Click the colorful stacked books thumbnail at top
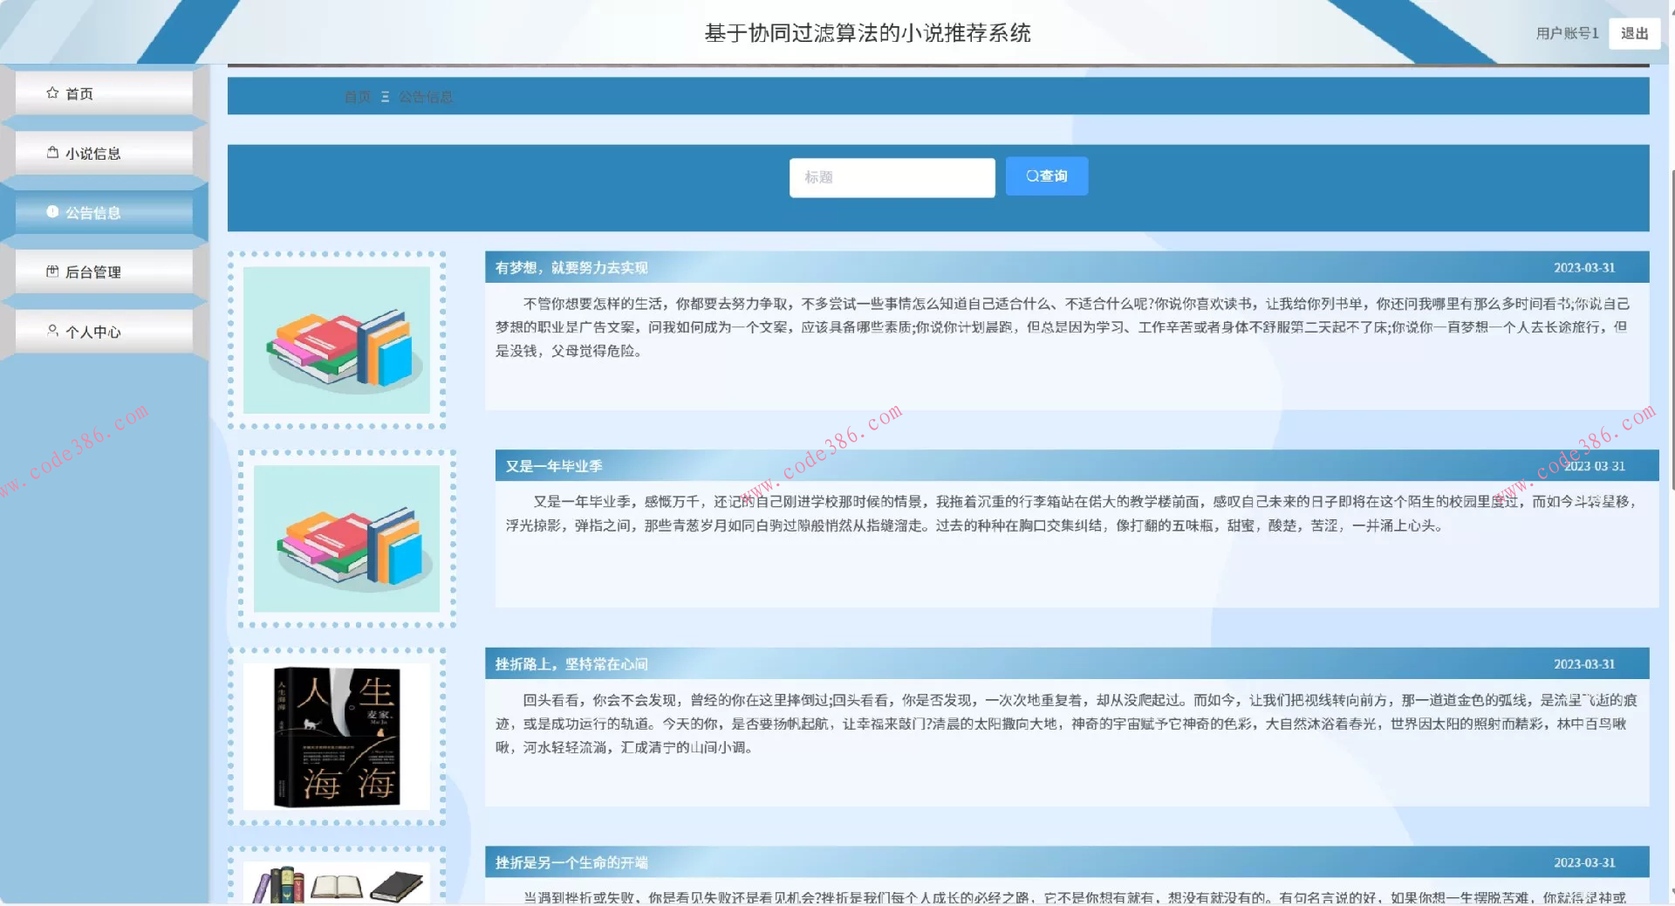 pyautogui.click(x=338, y=340)
